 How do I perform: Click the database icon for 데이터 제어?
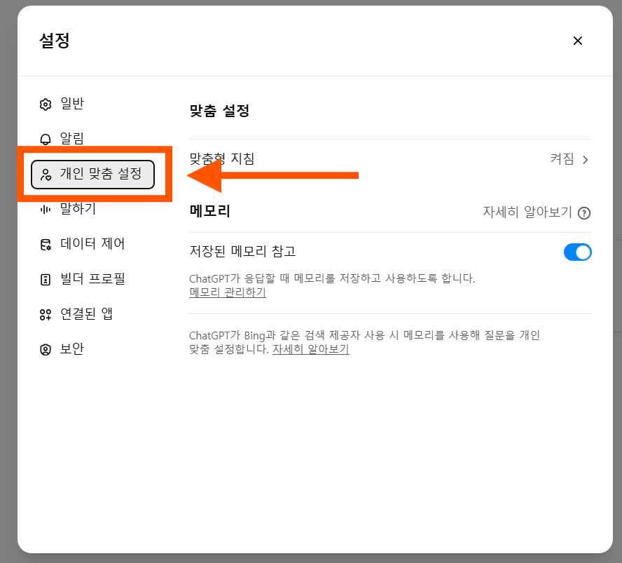(46, 244)
